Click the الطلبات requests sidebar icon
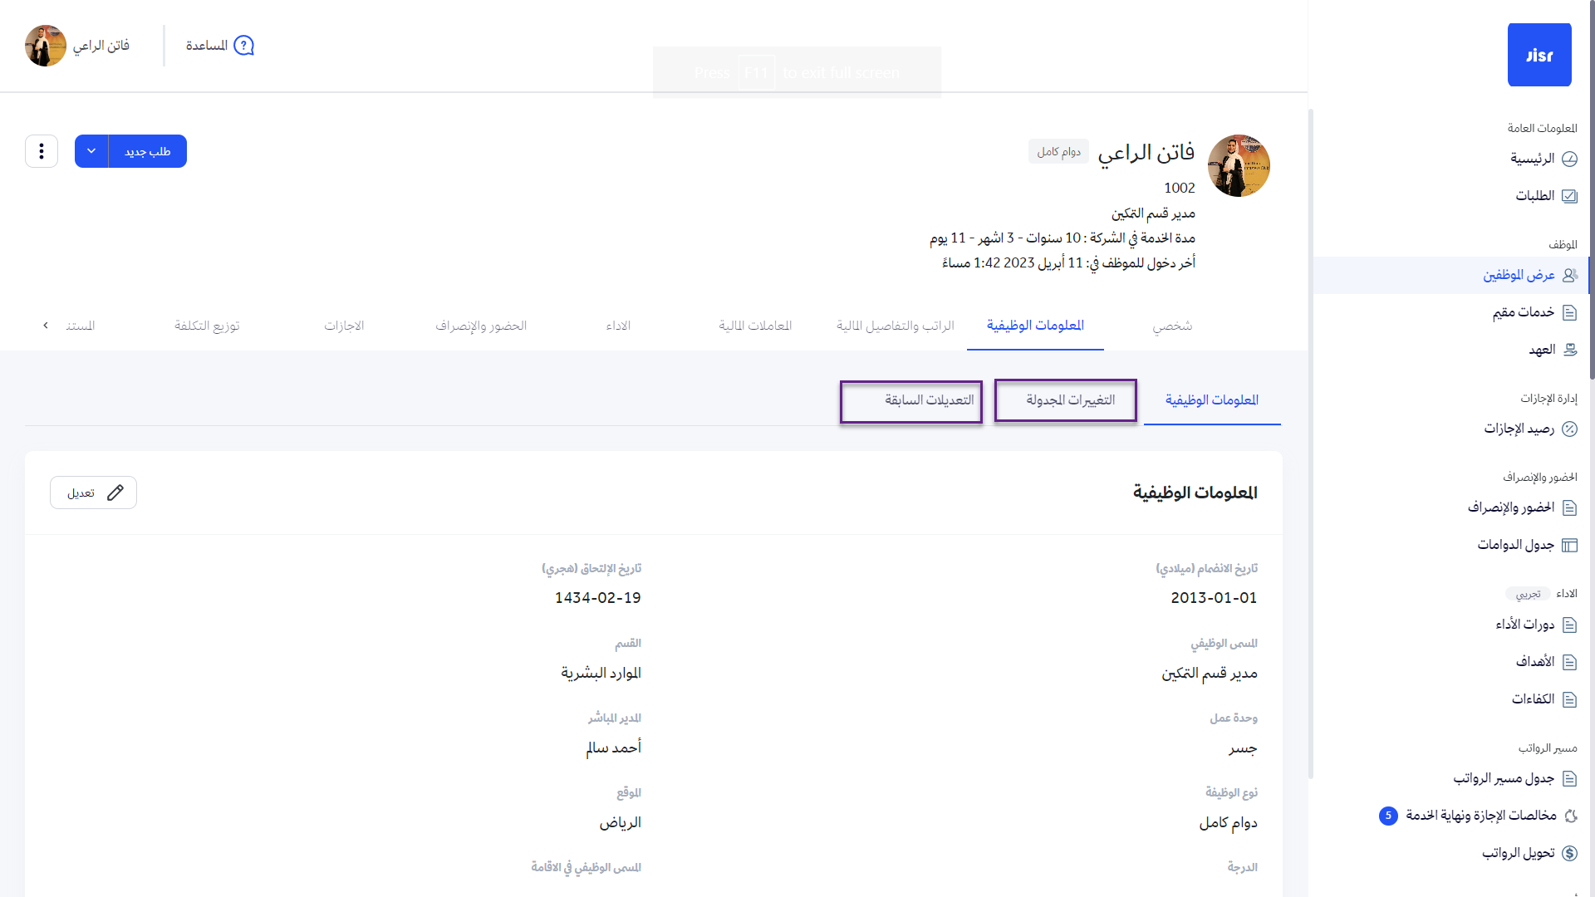1595x897 pixels. coord(1569,196)
